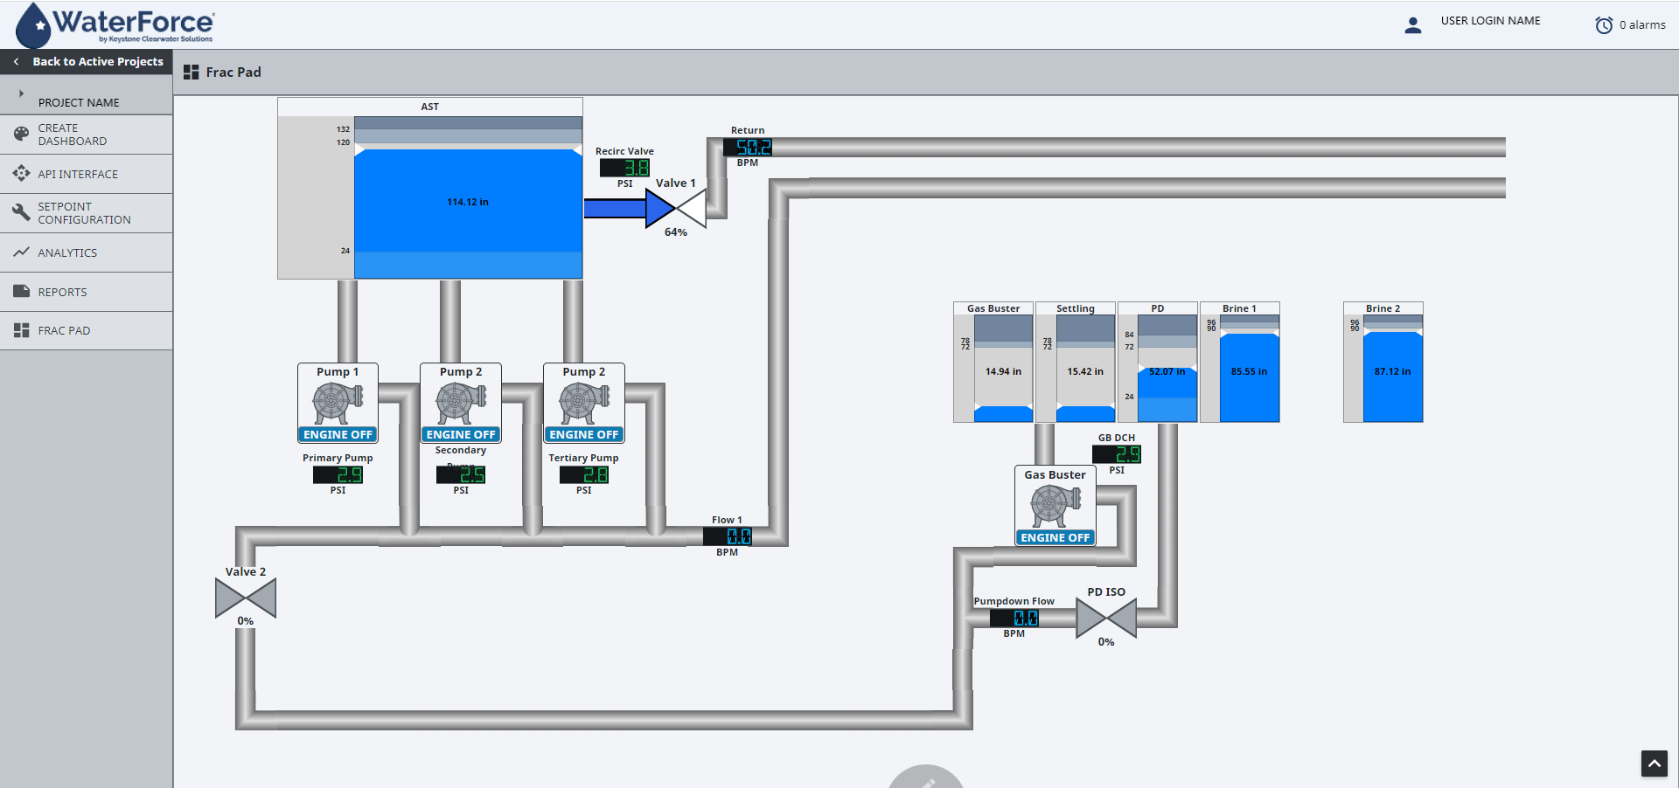
Task: Click the 0 alarms label
Action: point(1642,25)
